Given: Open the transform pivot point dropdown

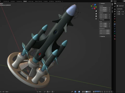Looking at the screenshot, I should [x=45, y=92].
